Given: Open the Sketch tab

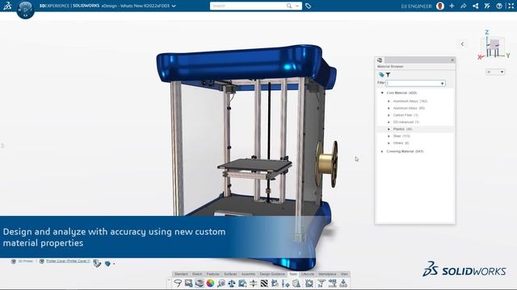Looking at the screenshot, I should (197, 274).
